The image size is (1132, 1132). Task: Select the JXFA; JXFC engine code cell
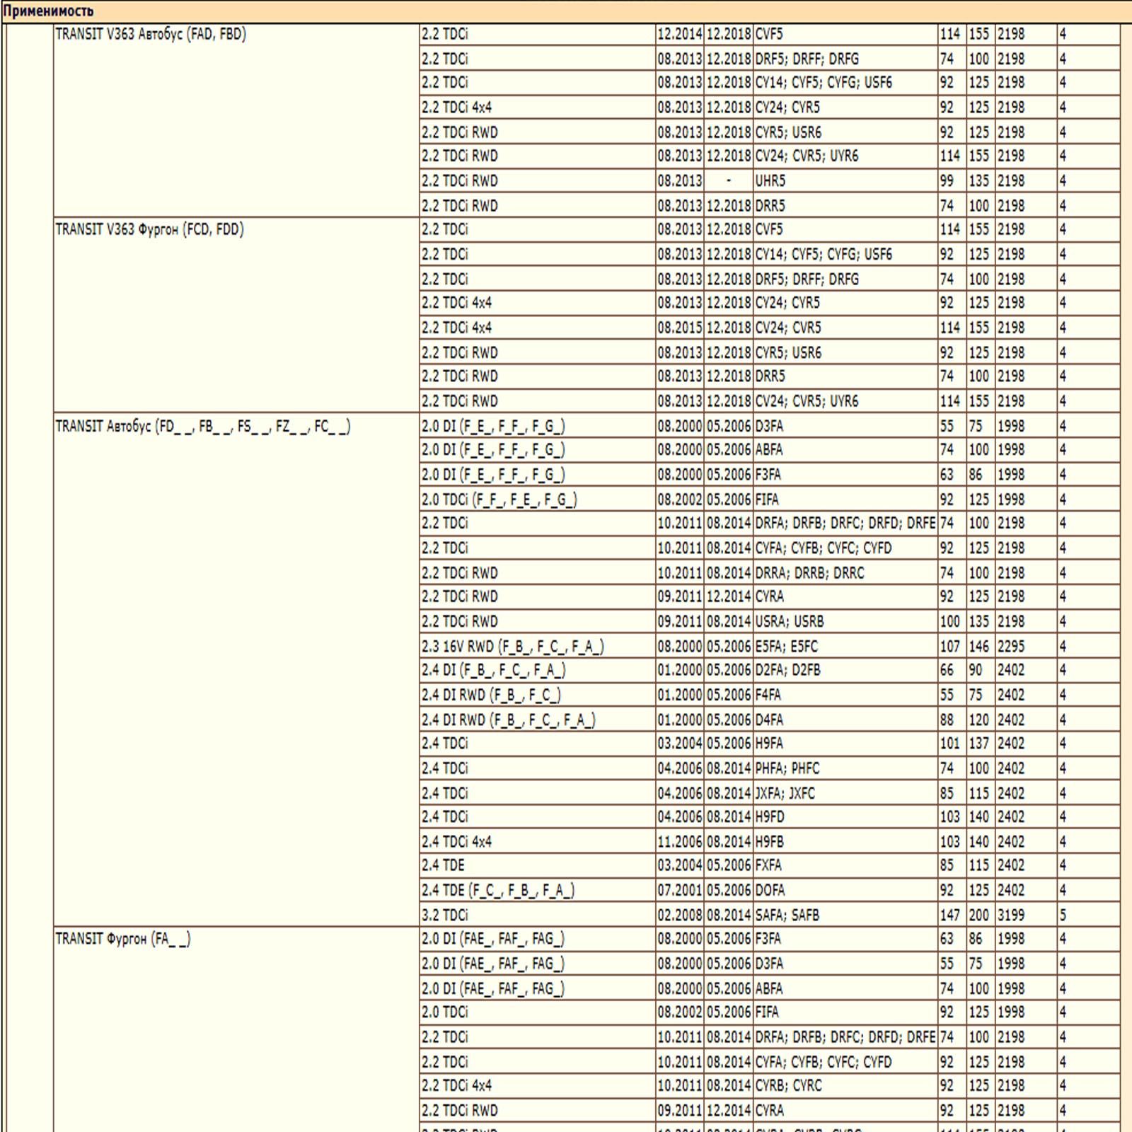[785, 793]
